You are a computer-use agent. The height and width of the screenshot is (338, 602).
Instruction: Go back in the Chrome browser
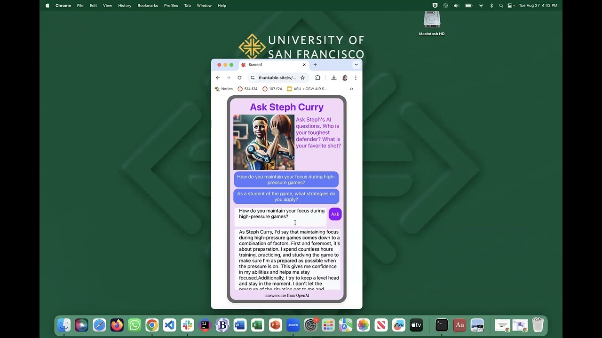click(218, 78)
